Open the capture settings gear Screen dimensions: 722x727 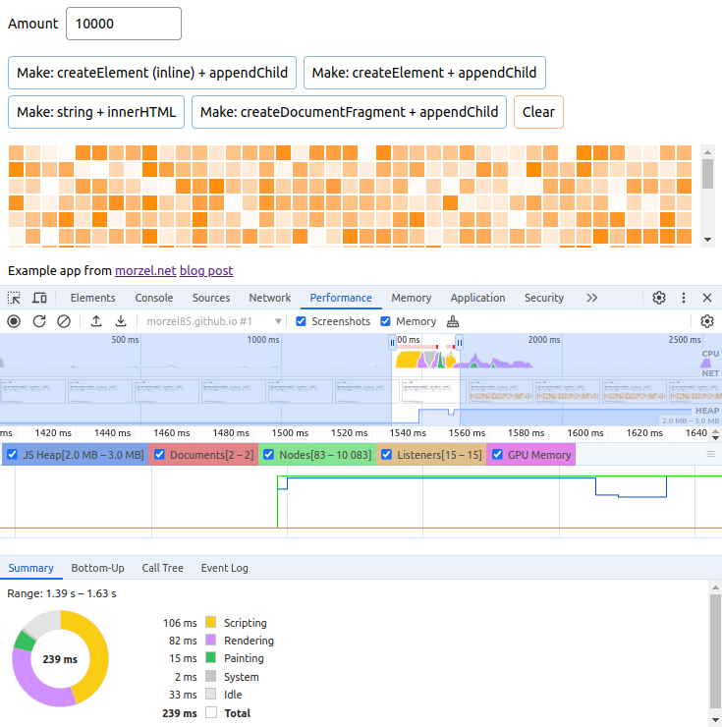coord(706,321)
